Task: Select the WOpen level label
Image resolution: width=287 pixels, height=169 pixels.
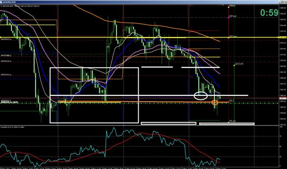Action: pos(233,36)
